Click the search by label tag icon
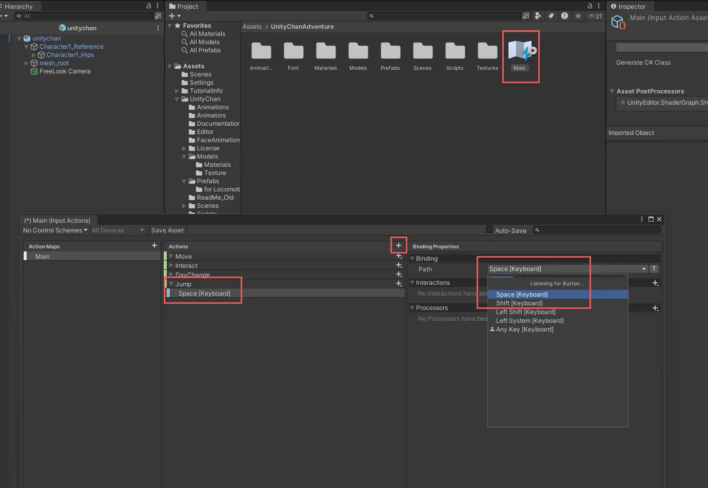The image size is (708, 488). (x=551, y=16)
